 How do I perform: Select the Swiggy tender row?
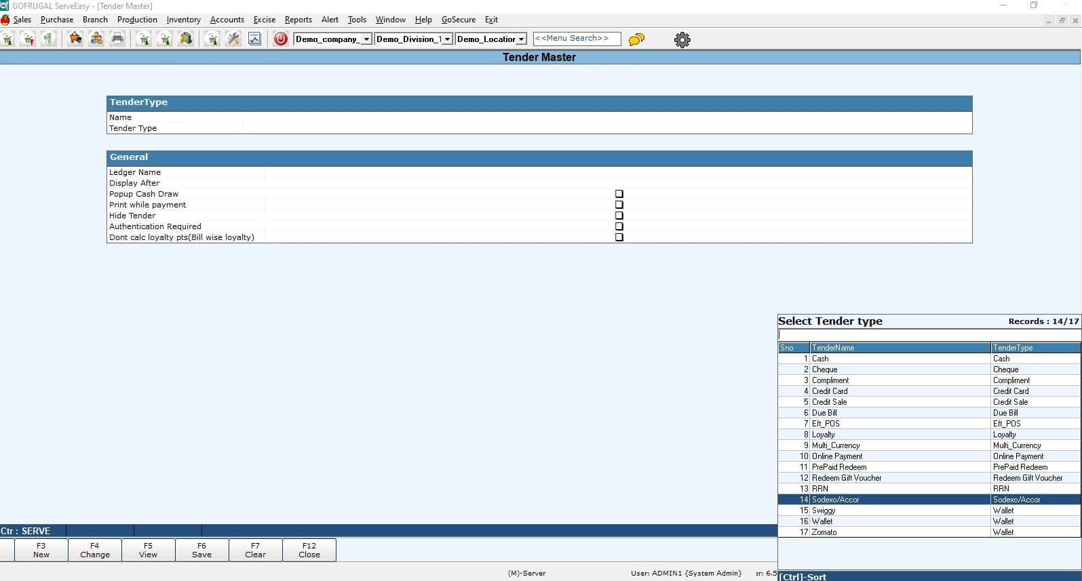929,510
